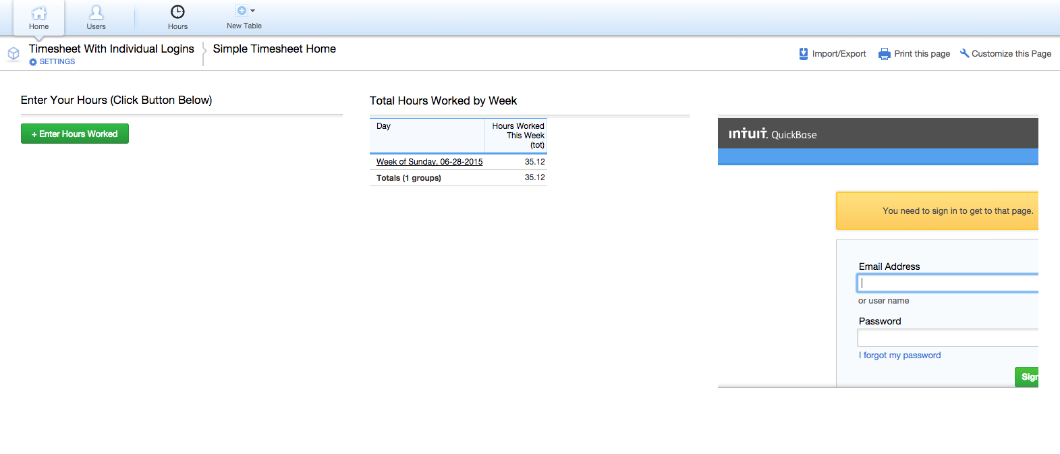
Task: Click the green Sign in button
Action: (1026, 376)
